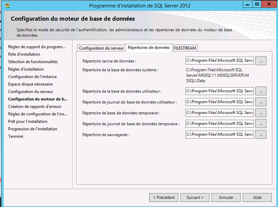
Task: Click the Répertoire de la base de données système label
Action: pos(120,70)
